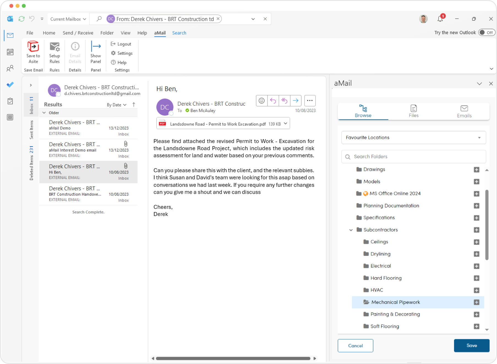
Task: Open more actions ellipsis on email
Action: point(310,100)
